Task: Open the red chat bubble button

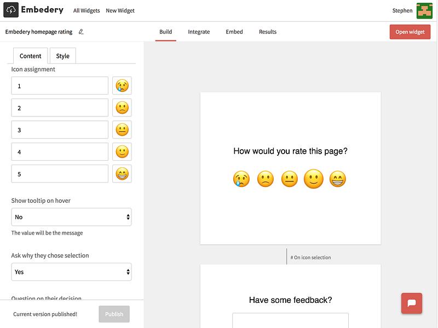Action: coord(412,303)
